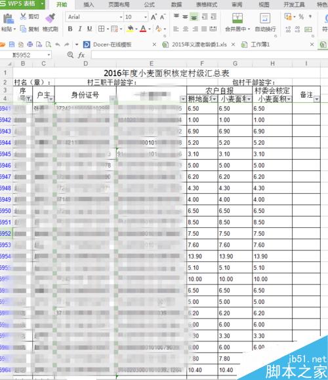Click the Copy icon
The image size is (328, 380).
pos(23,29)
